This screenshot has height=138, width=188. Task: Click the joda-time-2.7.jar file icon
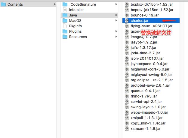click(127, 53)
